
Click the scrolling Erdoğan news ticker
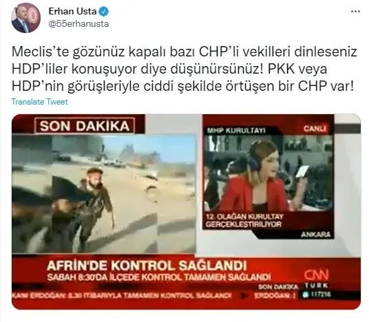pos(123,295)
